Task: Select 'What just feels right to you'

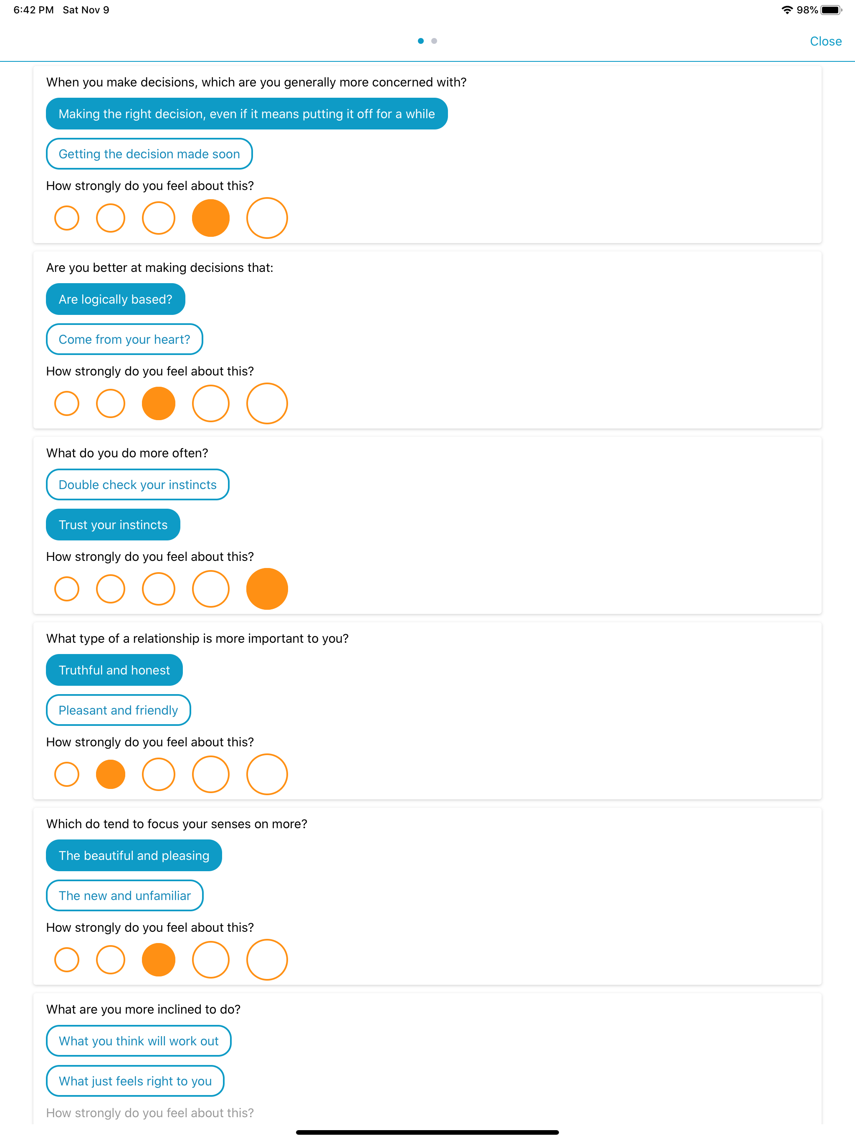Action: 135,1081
